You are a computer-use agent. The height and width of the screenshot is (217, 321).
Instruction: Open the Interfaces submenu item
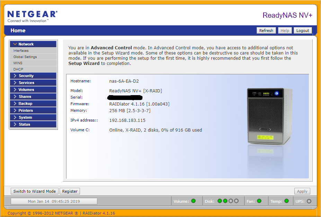tap(21, 51)
